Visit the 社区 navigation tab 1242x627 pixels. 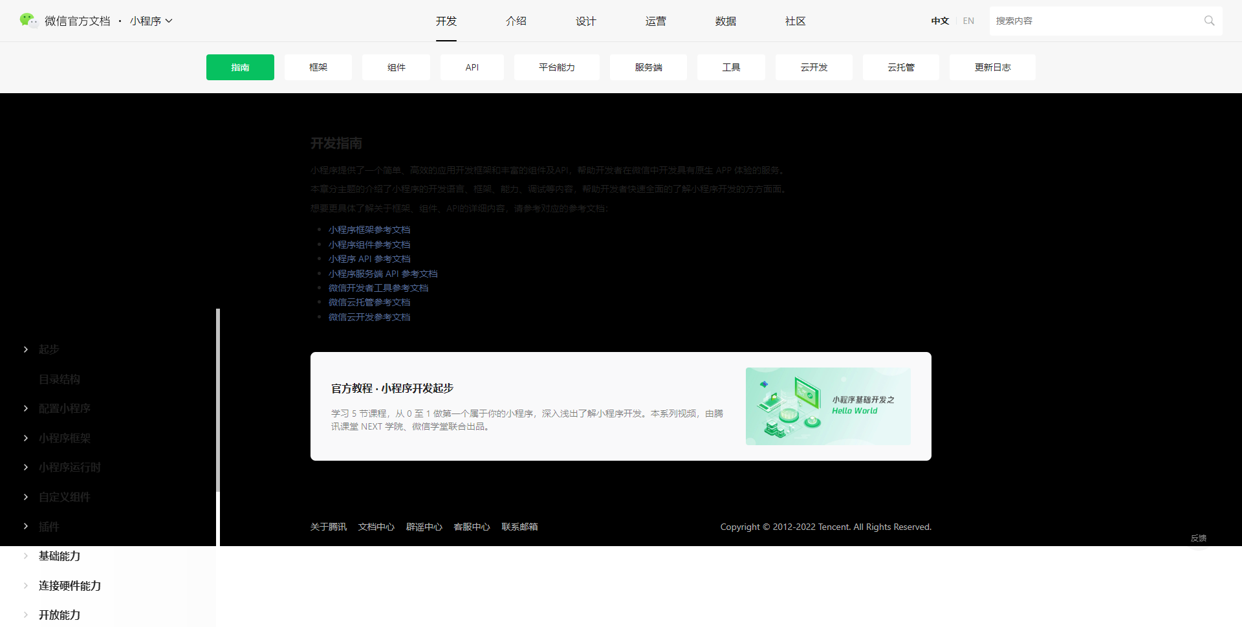click(796, 21)
